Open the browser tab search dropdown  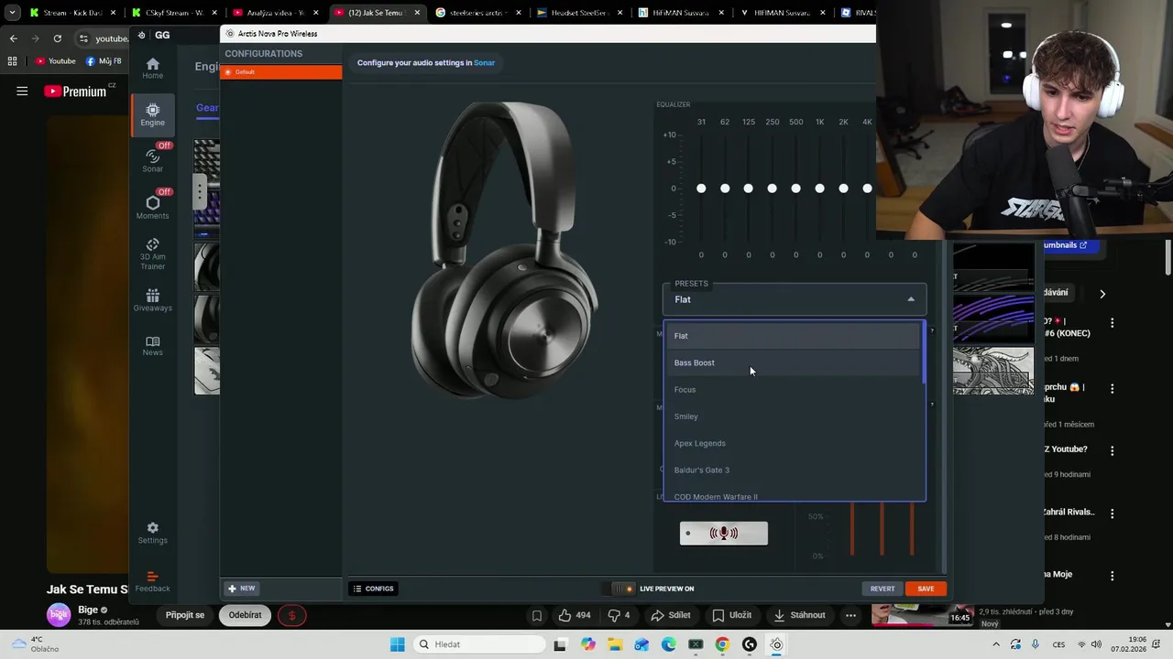[x=12, y=13]
